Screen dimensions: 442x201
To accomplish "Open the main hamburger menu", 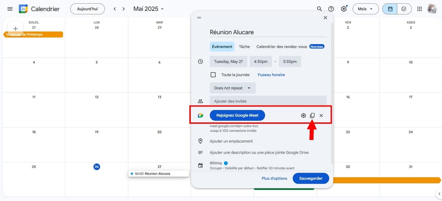I will click(10, 9).
